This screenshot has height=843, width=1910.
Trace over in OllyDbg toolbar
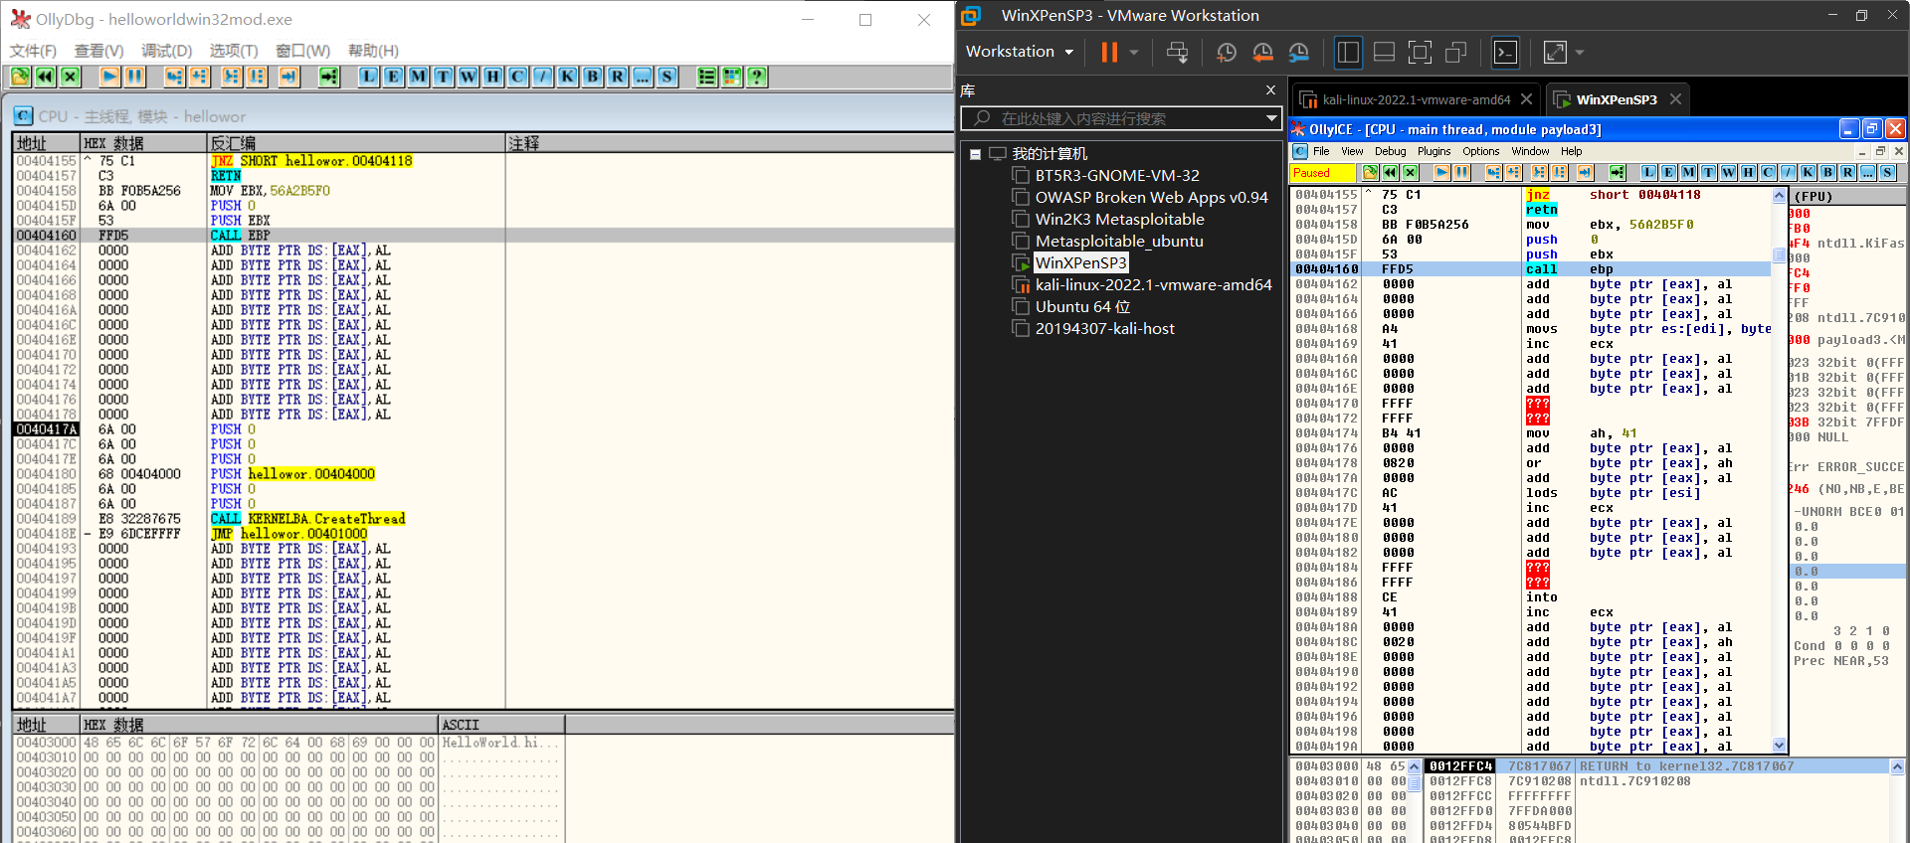click(257, 77)
